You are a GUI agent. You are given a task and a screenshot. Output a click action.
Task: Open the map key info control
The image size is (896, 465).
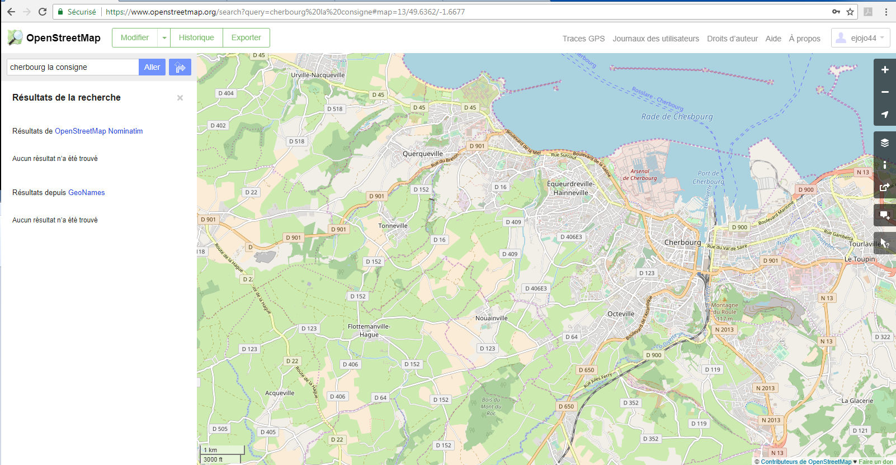pyautogui.click(x=885, y=165)
